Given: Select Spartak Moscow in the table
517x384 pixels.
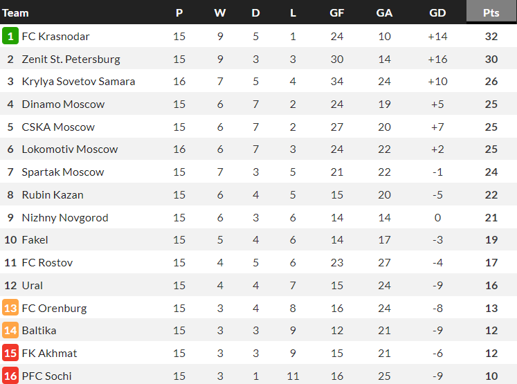Looking at the screenshot, I should 63,172.
